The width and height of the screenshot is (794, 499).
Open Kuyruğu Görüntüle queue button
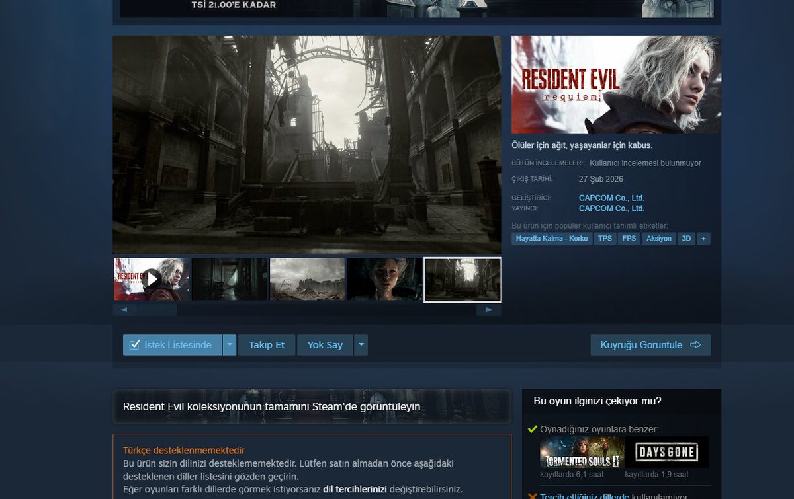tap(650, 345)
